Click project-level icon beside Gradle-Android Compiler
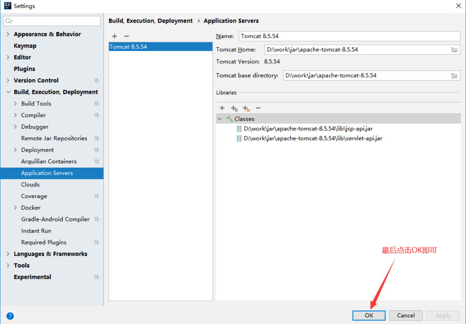Viewport: 466px width, 324px height. coord(97,219)
